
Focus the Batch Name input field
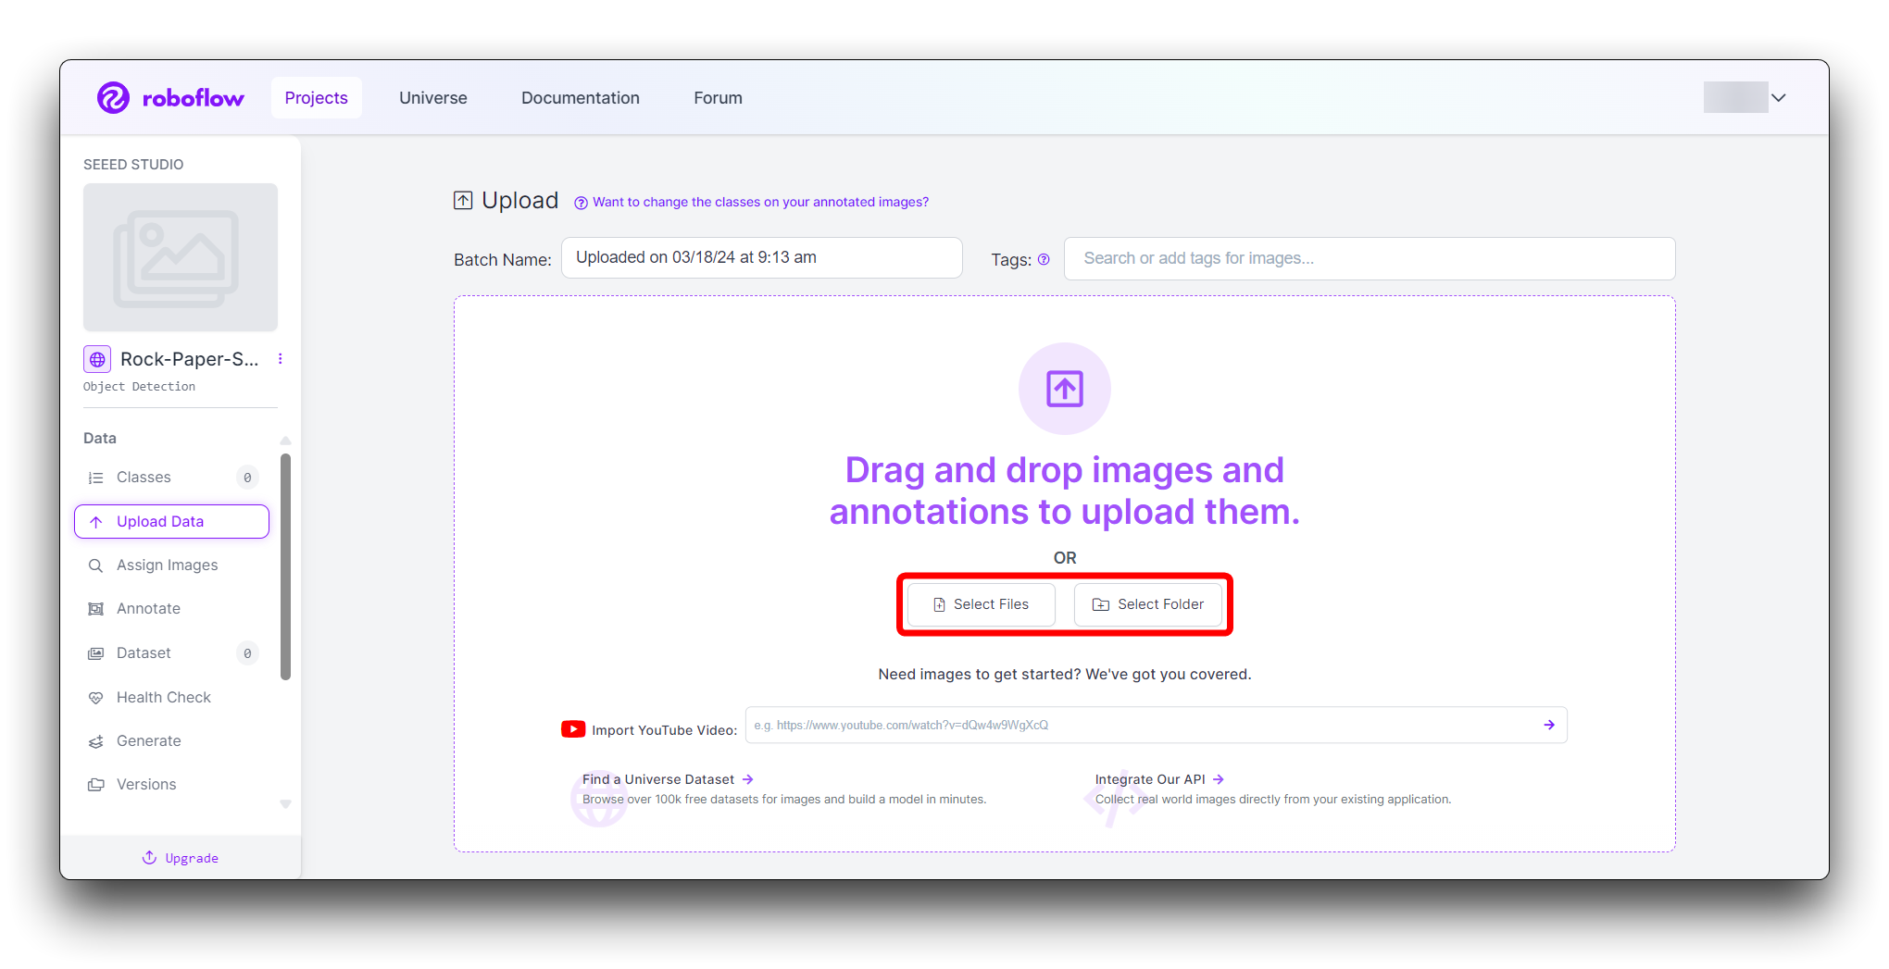(761, 257)
